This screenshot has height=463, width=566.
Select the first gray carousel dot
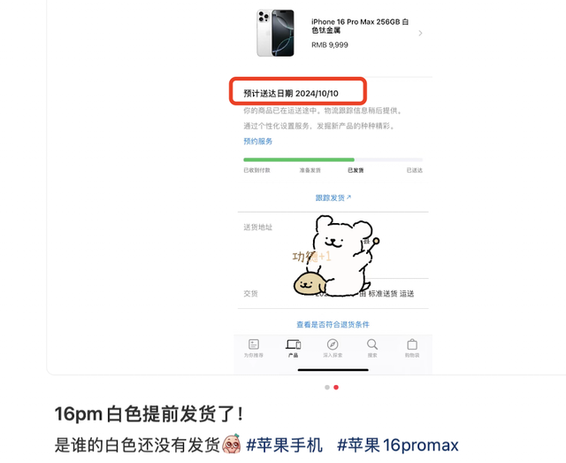click(327, 388)
